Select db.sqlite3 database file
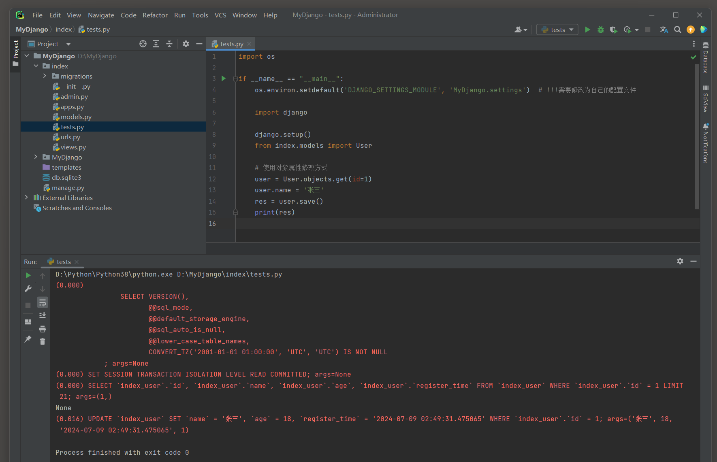 click(66, 177)
